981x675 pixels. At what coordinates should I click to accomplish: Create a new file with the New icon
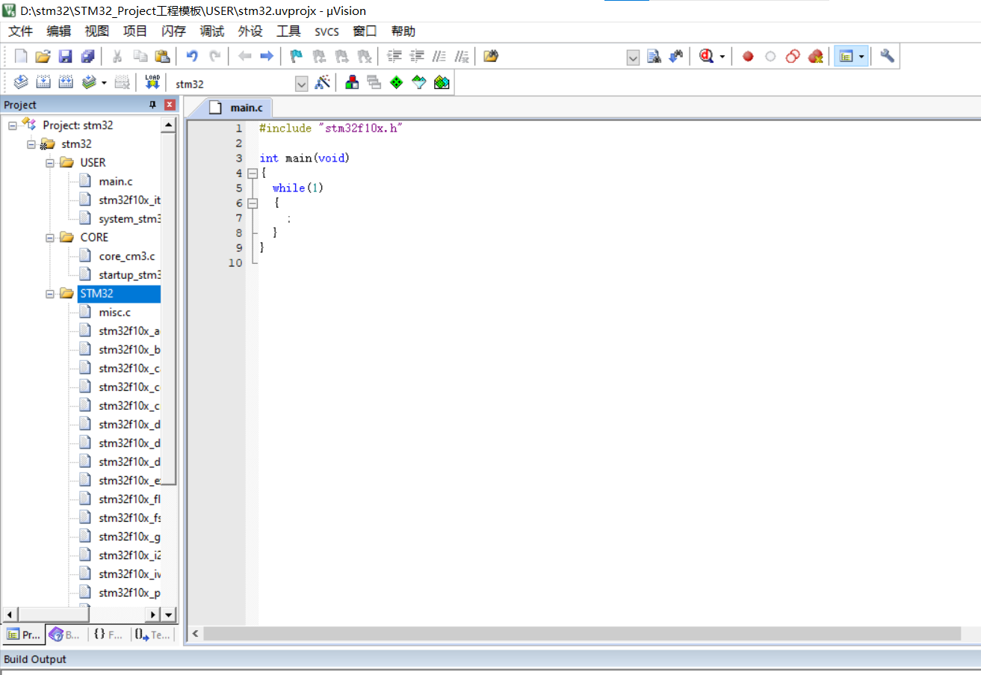click(x=21, y=56)
